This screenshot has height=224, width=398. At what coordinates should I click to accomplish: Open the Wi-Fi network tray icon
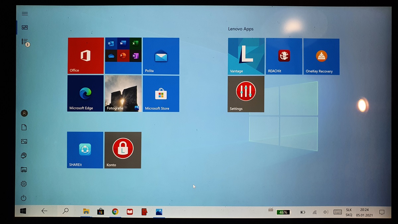[x=314, y=212]
